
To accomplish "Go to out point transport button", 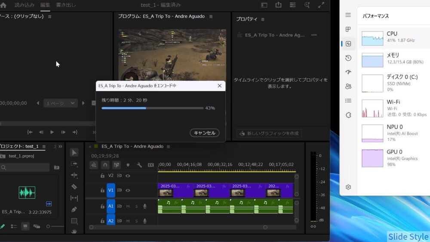I will (75, 132).
